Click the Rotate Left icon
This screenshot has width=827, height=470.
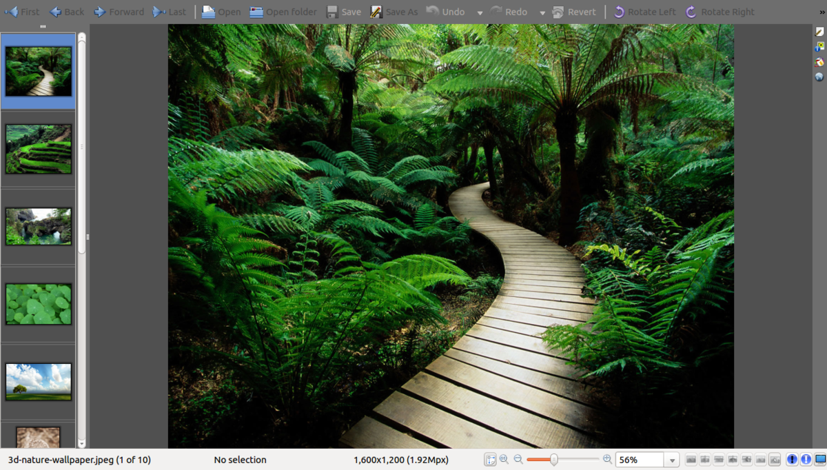[619, 12]
